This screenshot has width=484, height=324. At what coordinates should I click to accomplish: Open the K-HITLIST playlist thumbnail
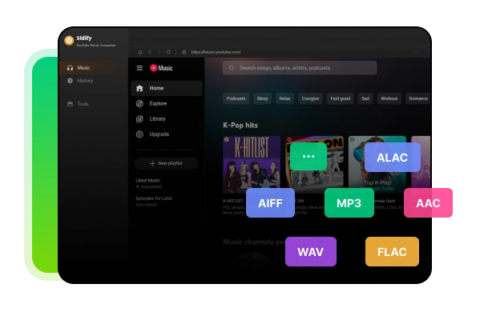[x=252, y=165]
